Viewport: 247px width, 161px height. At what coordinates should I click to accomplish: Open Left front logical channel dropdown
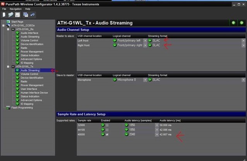point(145,40)
